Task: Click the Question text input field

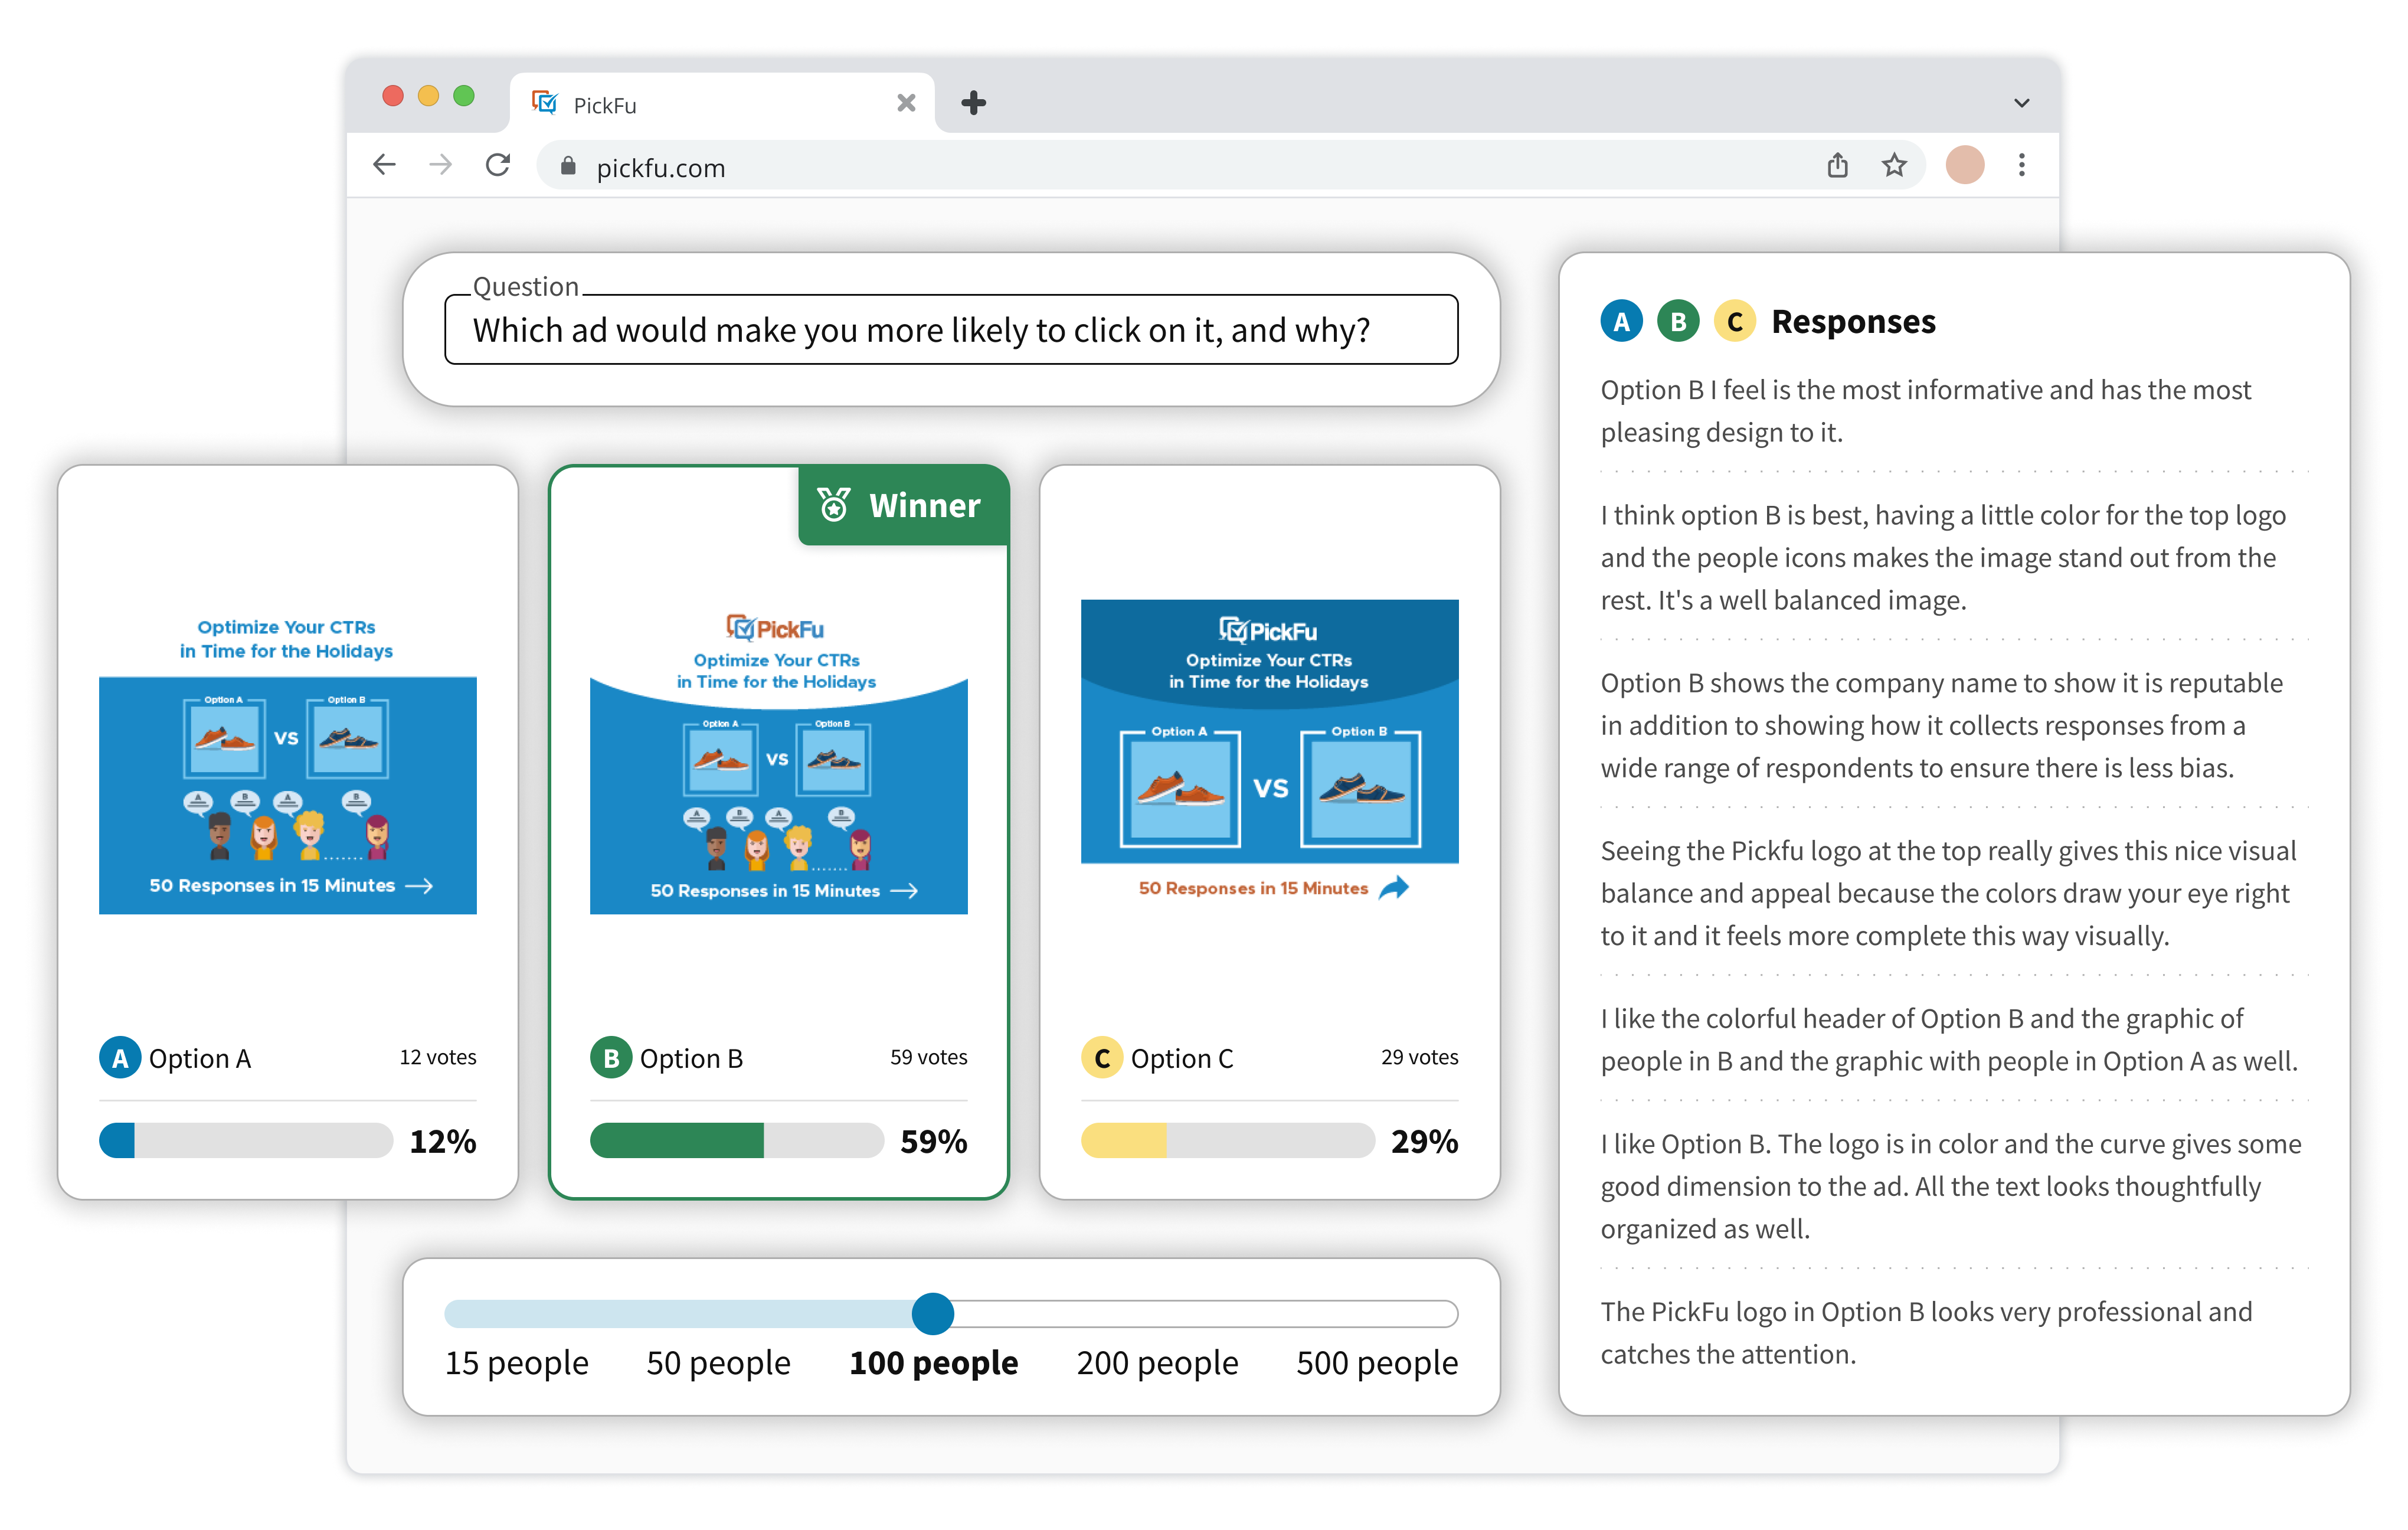Action: [950, 330]
